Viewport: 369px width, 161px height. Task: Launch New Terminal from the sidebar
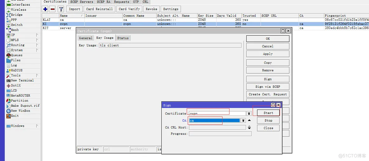coord(22,80)
